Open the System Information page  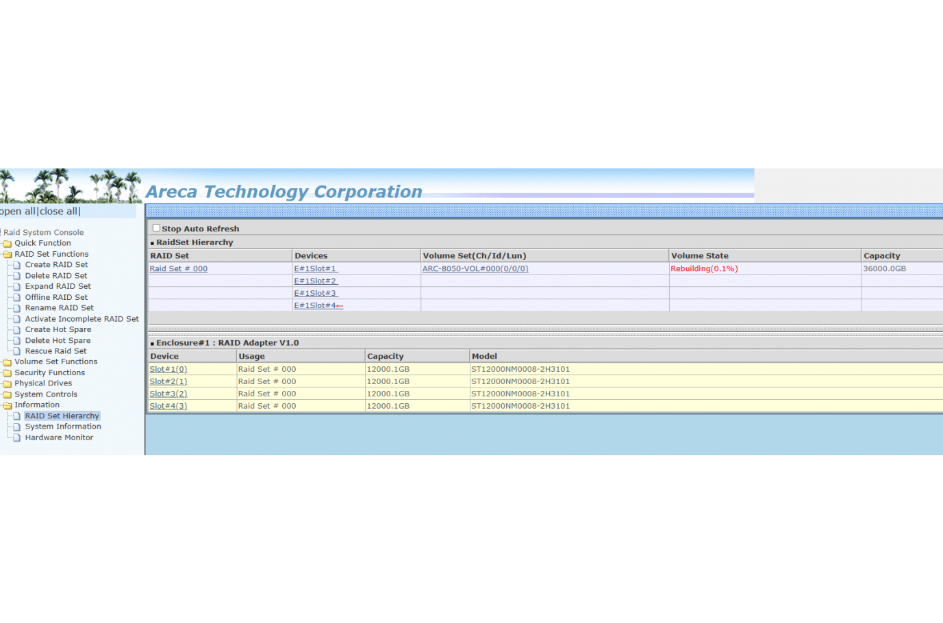63,426
